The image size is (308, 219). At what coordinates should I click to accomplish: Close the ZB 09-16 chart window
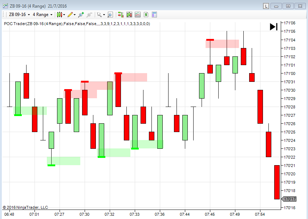300,6
